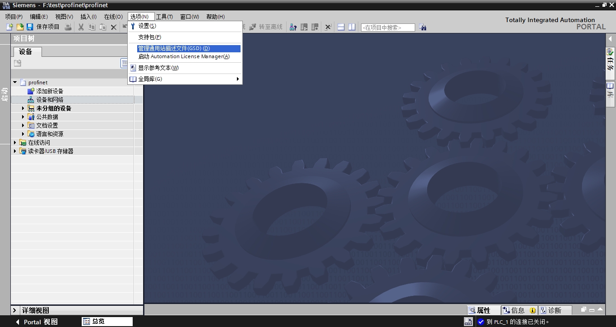
Task: Collapse the profinet project node
Action: tap(15, 83)
